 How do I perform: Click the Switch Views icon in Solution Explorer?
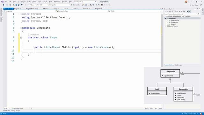click(x=172, y=11)
